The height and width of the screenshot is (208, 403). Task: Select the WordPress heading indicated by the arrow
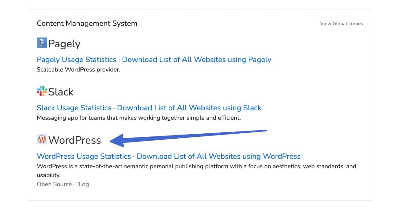tap(75, 140)
